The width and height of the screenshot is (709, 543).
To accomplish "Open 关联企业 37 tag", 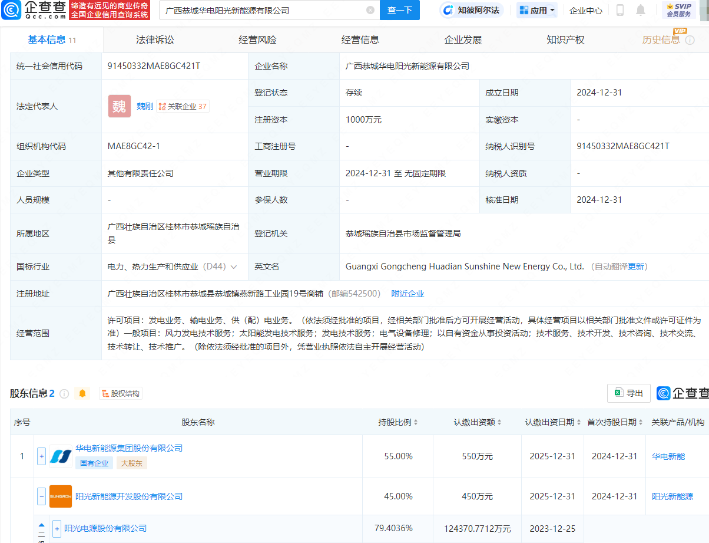I will (x=183, y=107).
